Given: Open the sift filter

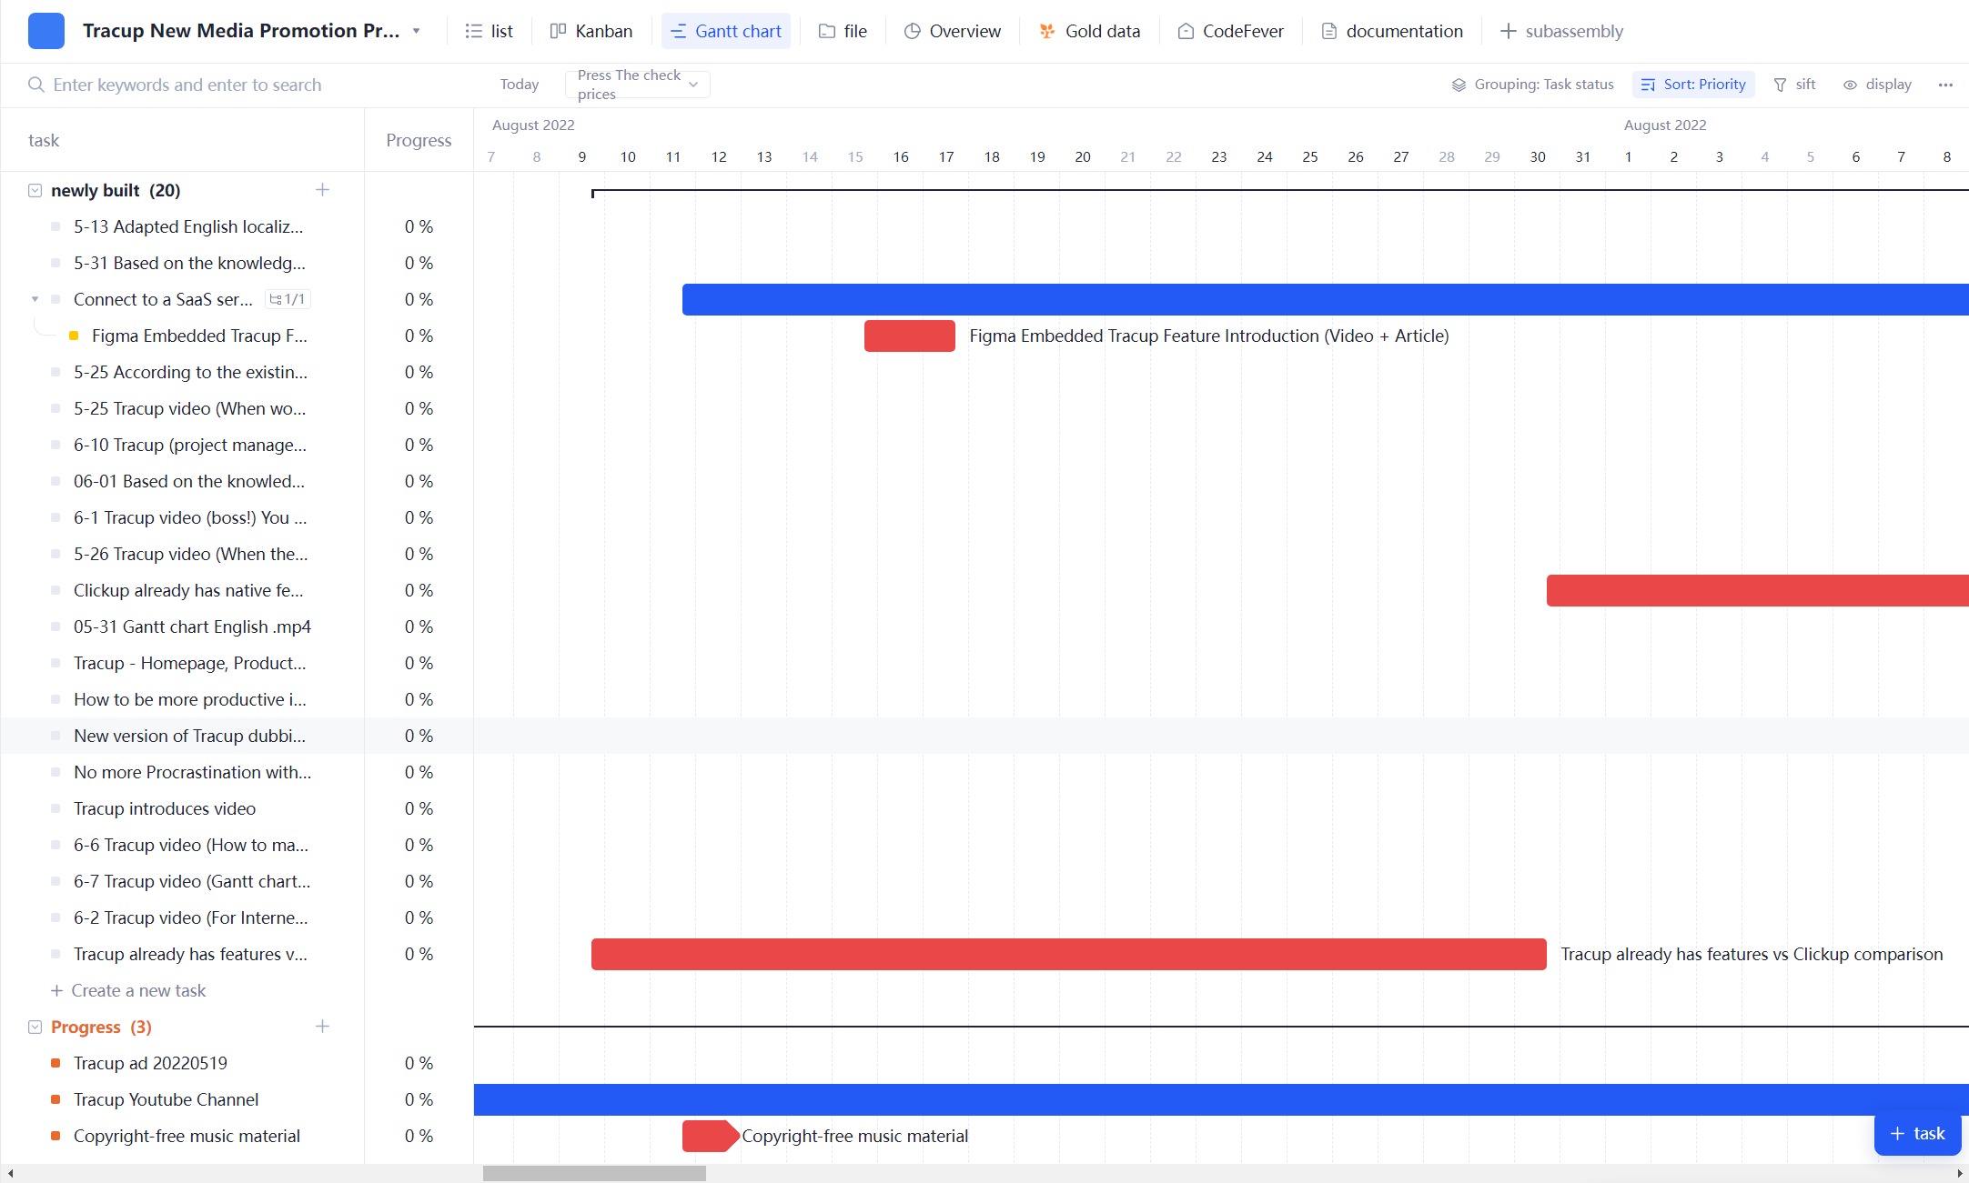Looking at the screenshot, I should click(1794, 85).
